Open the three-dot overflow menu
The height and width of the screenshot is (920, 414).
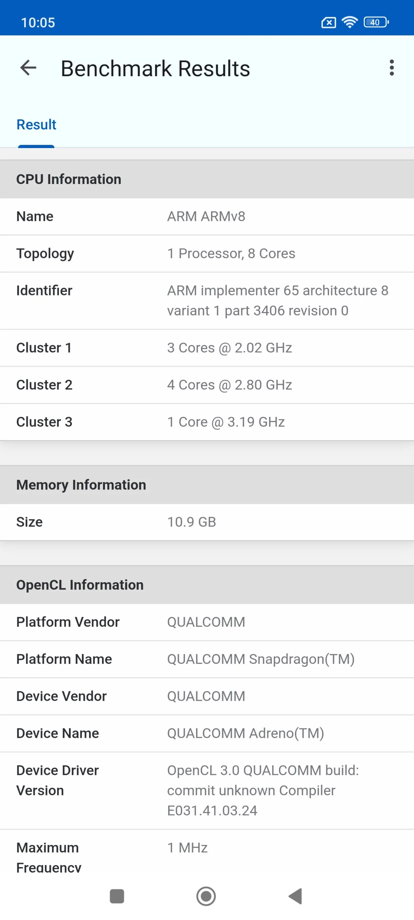coord(392,68)
